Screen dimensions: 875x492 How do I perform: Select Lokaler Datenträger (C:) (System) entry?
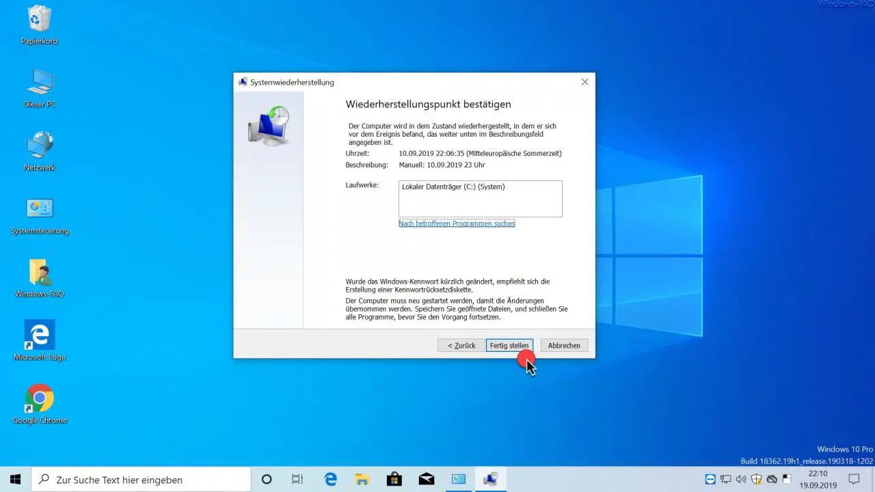tap(453, 187)
